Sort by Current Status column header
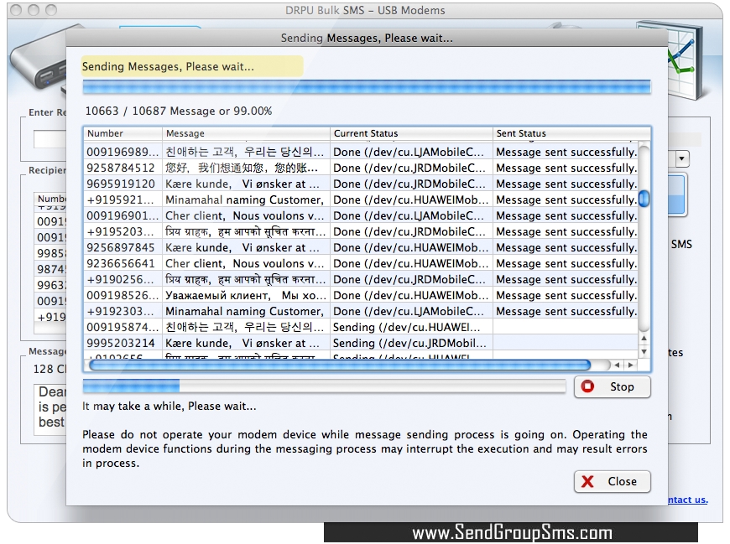 tap(411, 133)
